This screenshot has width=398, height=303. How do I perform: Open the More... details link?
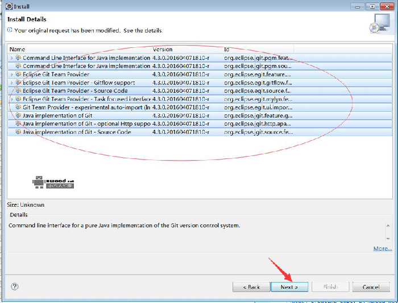click(382, 248)
